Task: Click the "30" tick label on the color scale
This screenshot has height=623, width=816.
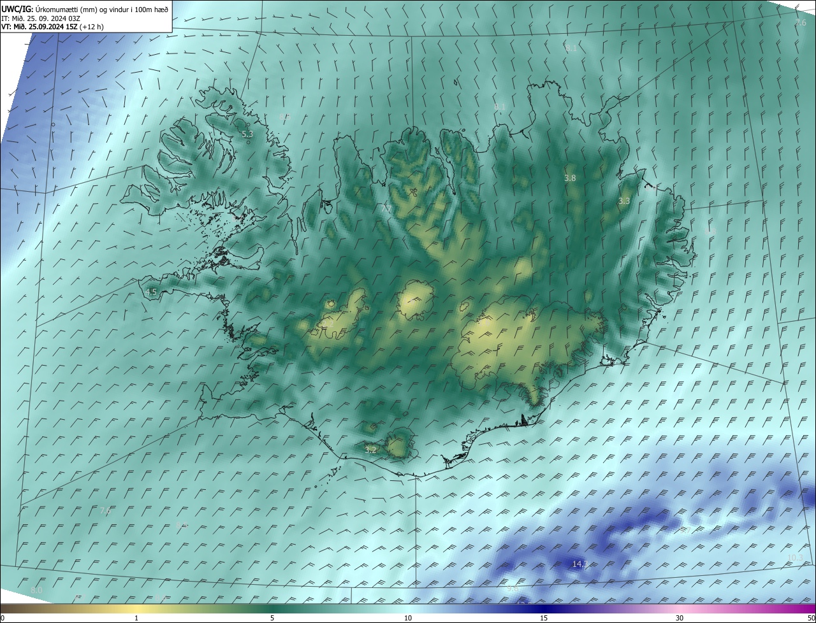Action: point(680,619)
